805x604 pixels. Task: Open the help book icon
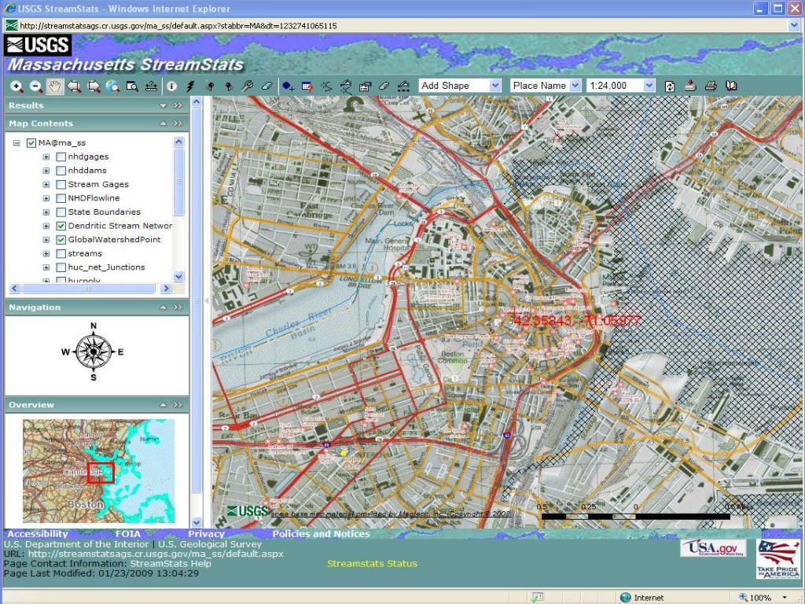coord(731,86)
